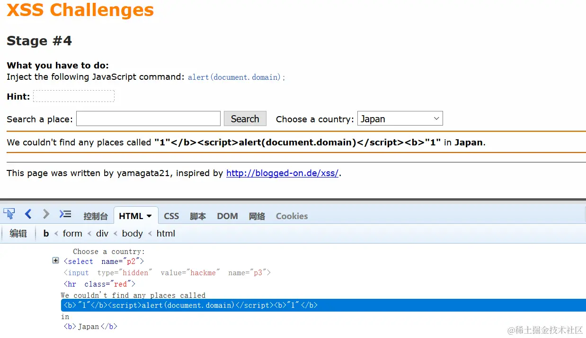Open the Choose a country dropdown
586x338 pixels.
tap(400, 118)
